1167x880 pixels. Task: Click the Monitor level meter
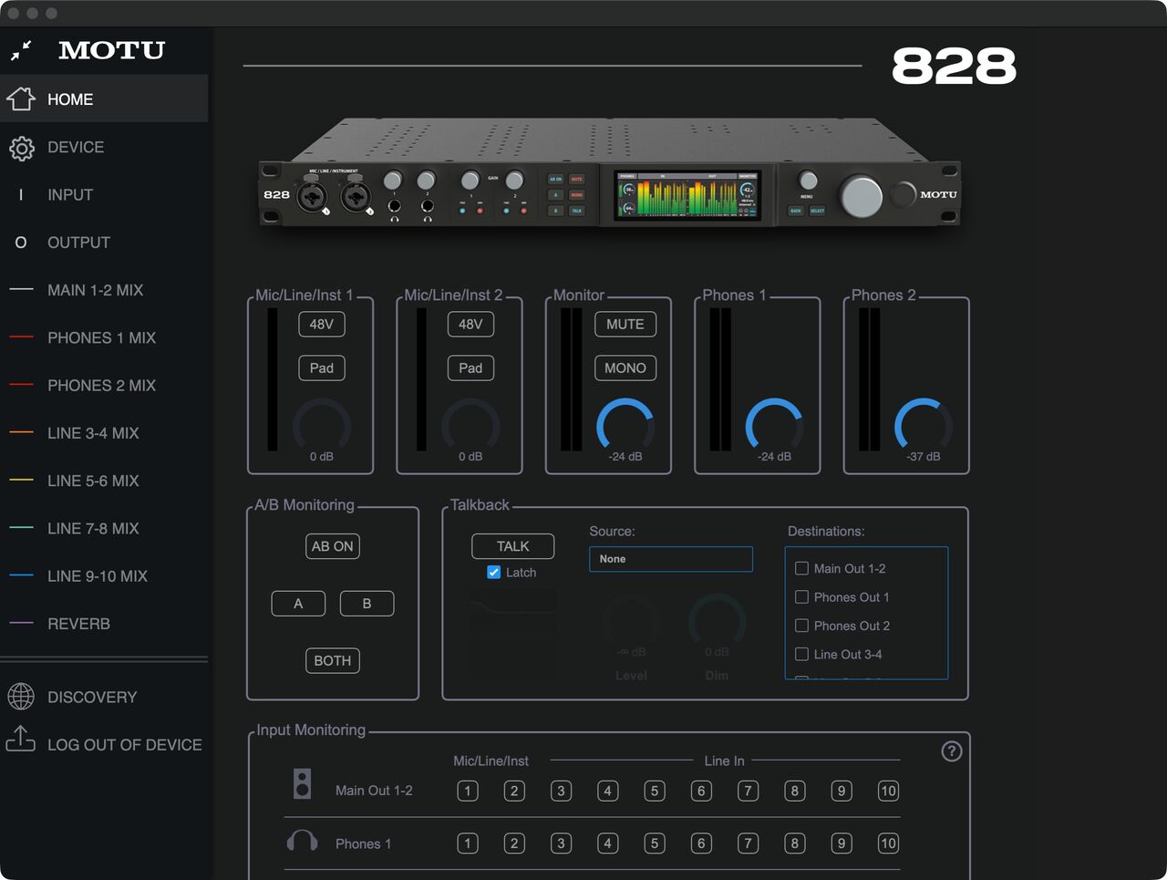(572, 379)
